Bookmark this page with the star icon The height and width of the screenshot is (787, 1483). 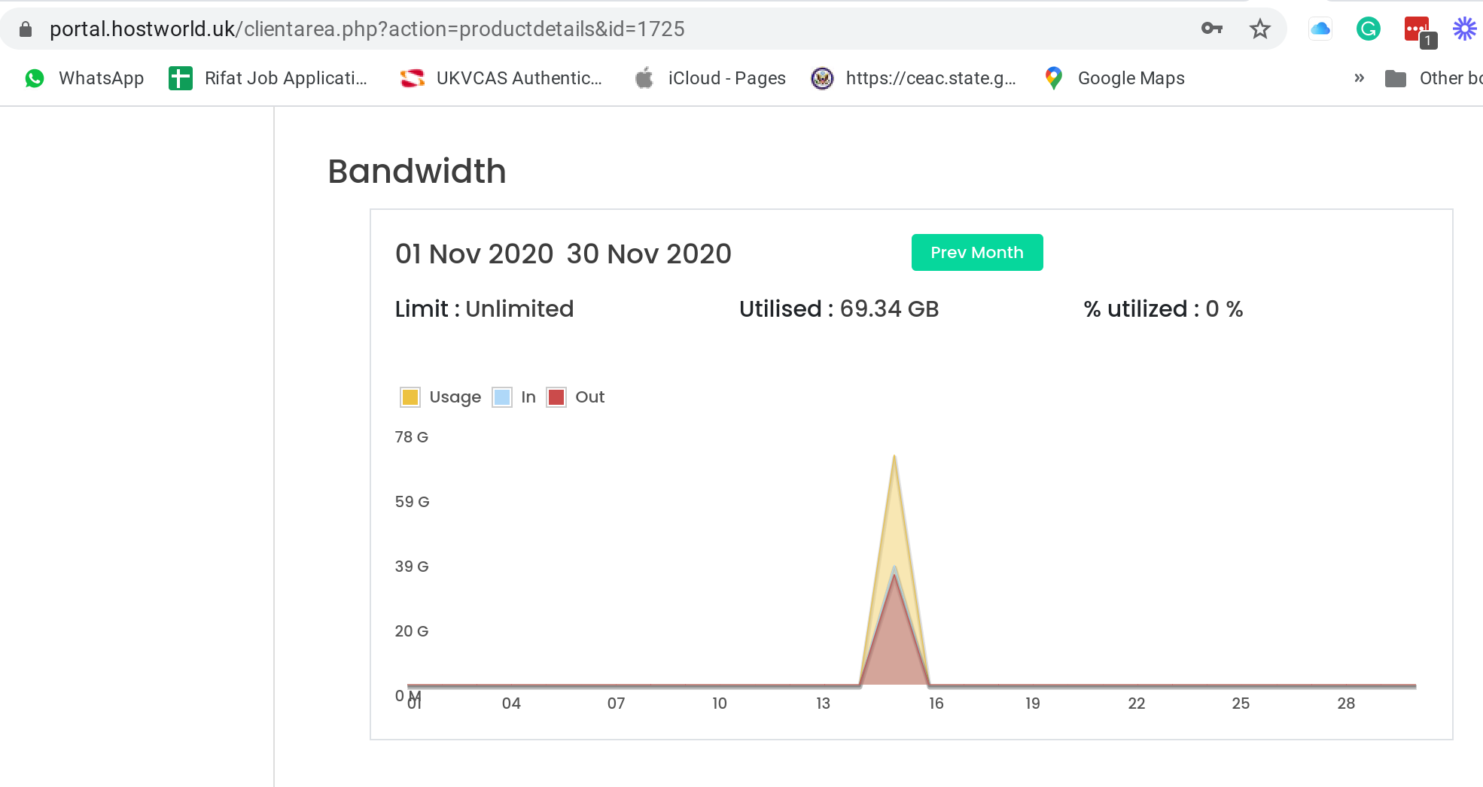click(1259, 29)
